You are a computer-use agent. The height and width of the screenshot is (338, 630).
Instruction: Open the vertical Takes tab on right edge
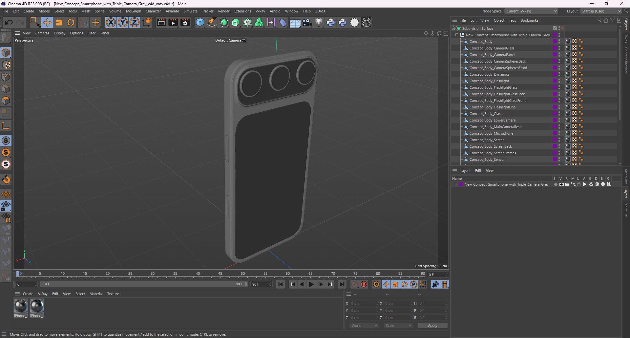[x=626, y=39]
